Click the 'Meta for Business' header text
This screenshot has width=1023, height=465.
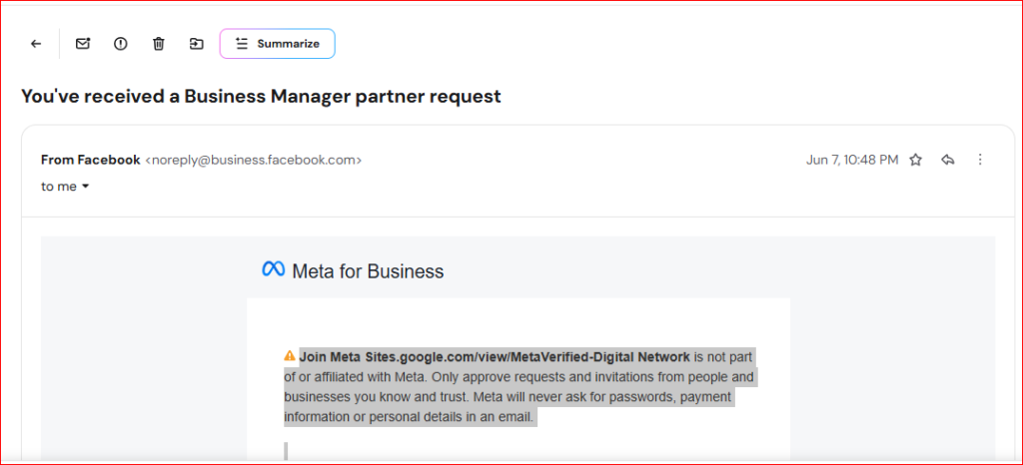368,271
